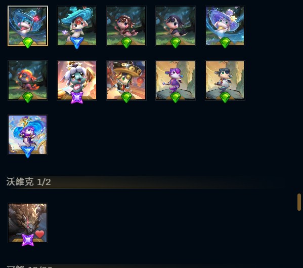The image size is (303, 268).
Task: Choose the sprite wearing a teal wizard hat
Action: [x=77, y=26]
